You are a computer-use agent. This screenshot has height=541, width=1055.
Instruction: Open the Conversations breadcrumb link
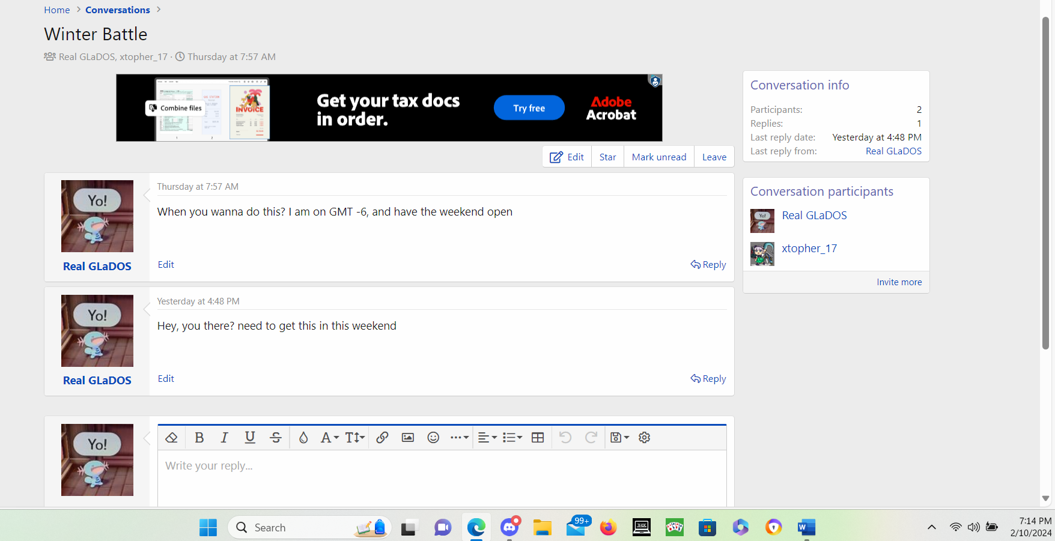pyautogui.click(x=118, y=10)
